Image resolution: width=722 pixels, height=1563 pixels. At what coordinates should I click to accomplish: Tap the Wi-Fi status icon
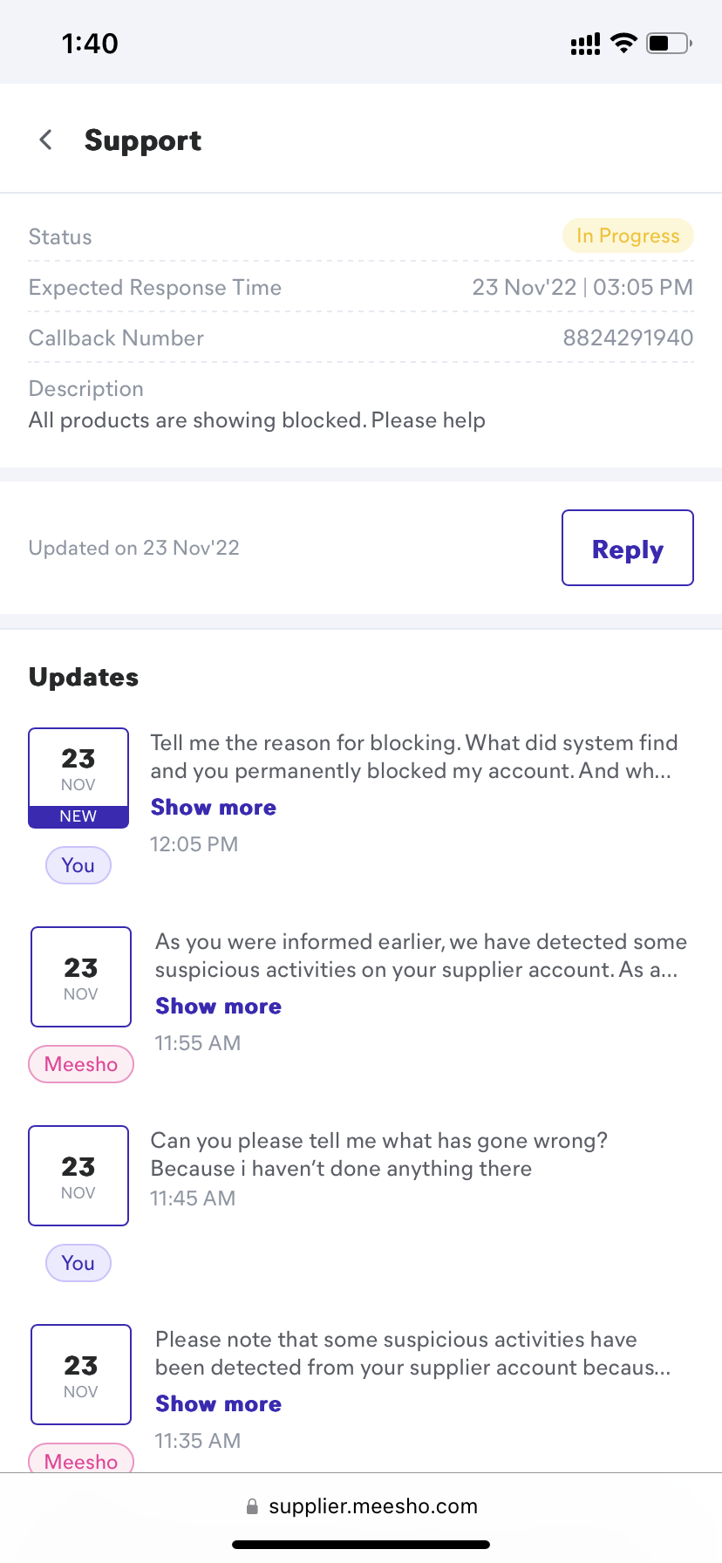point(623,43)
